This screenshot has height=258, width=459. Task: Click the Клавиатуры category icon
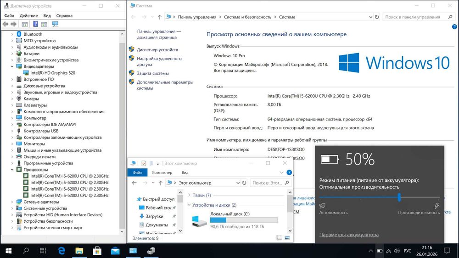19,105
